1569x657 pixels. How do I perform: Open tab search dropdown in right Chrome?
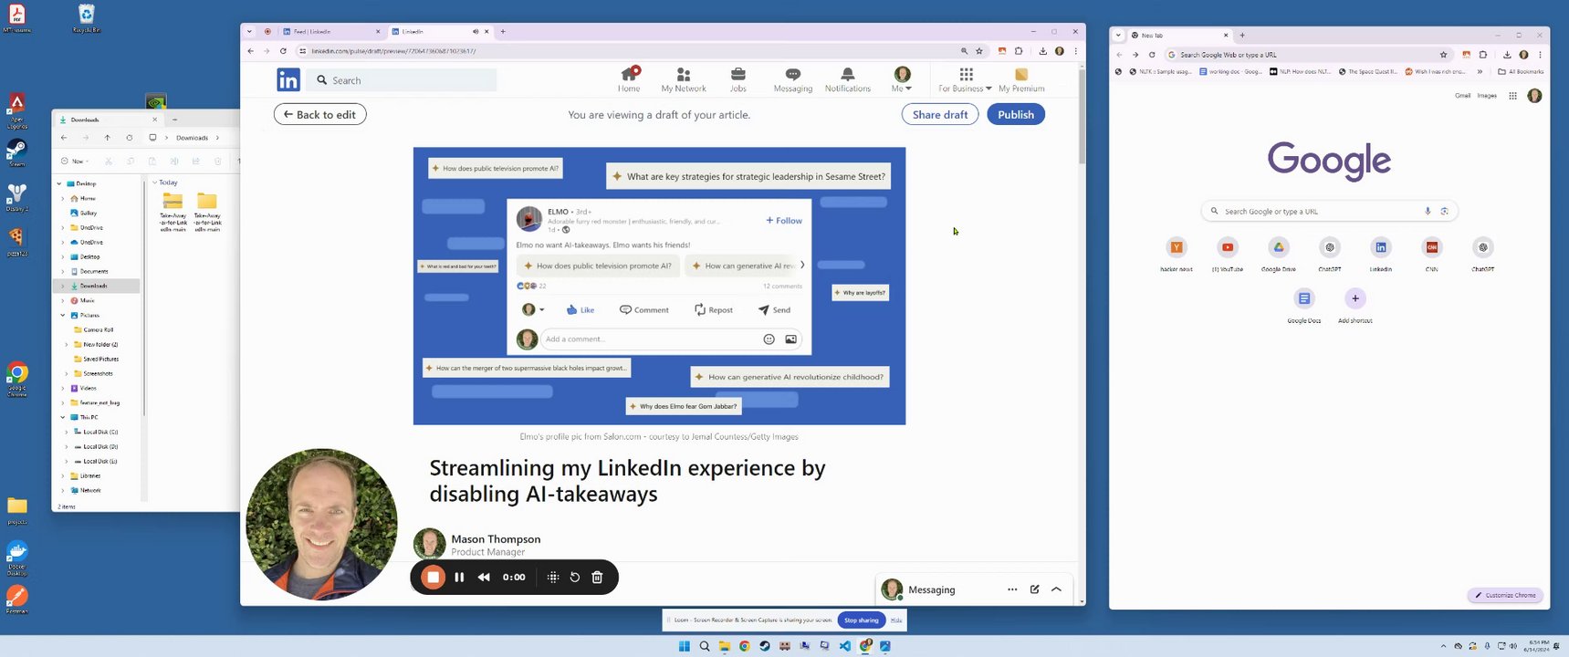pos(1118,36)
